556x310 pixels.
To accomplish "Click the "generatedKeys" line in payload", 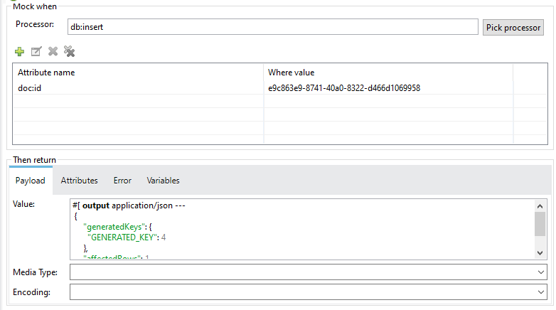I will tap(117, 227).
